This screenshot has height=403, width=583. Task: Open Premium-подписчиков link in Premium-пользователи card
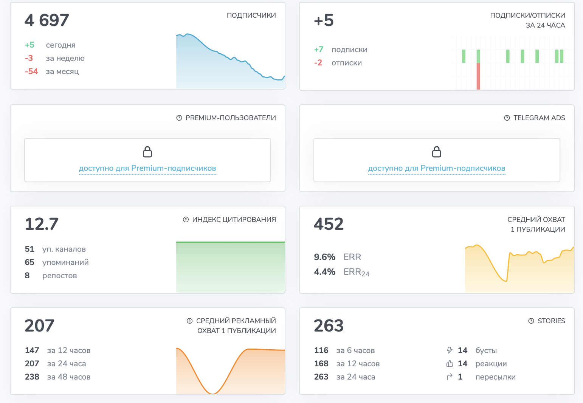(147, 169)
